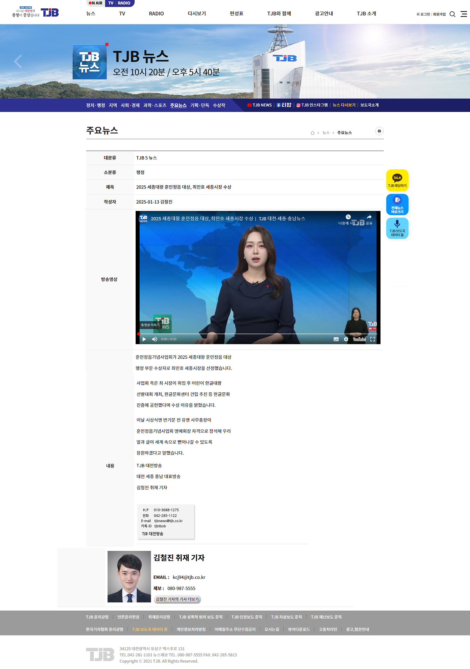Screen dimensions: 470x669
Task: Mute the video volume speaker
Action: coord(154,339)
